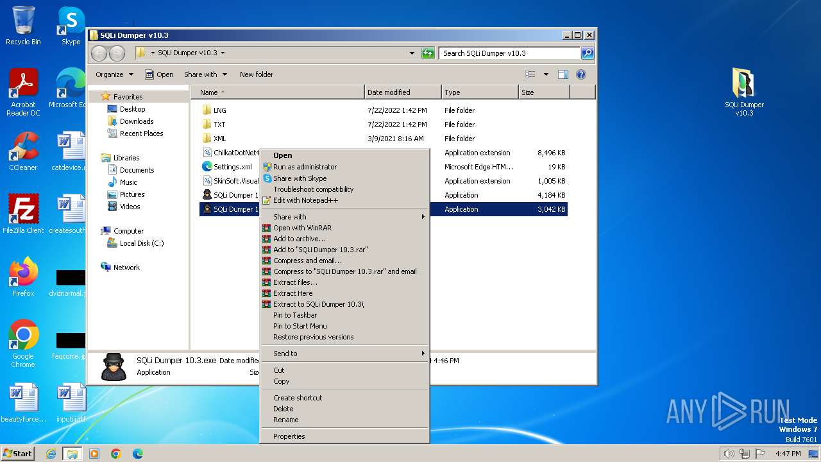821x462 pixels.
Task: Choose Rename in the context menu
Action: tap(344, 420)
